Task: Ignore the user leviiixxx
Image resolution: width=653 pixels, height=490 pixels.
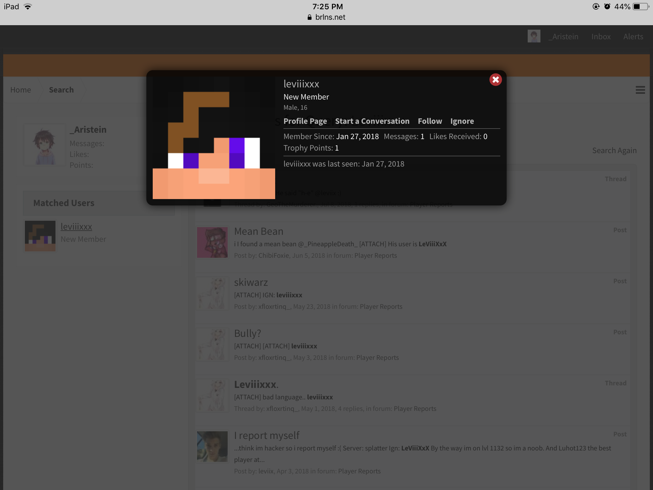Action: click(462, 121)
